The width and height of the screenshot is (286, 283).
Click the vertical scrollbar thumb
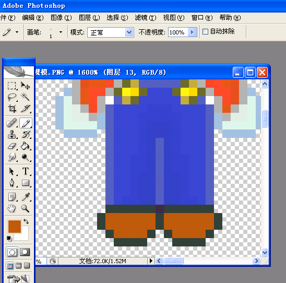(265, 119)
